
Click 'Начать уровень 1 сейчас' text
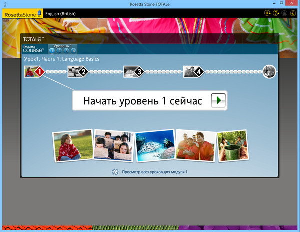click(x=142, y=101)
